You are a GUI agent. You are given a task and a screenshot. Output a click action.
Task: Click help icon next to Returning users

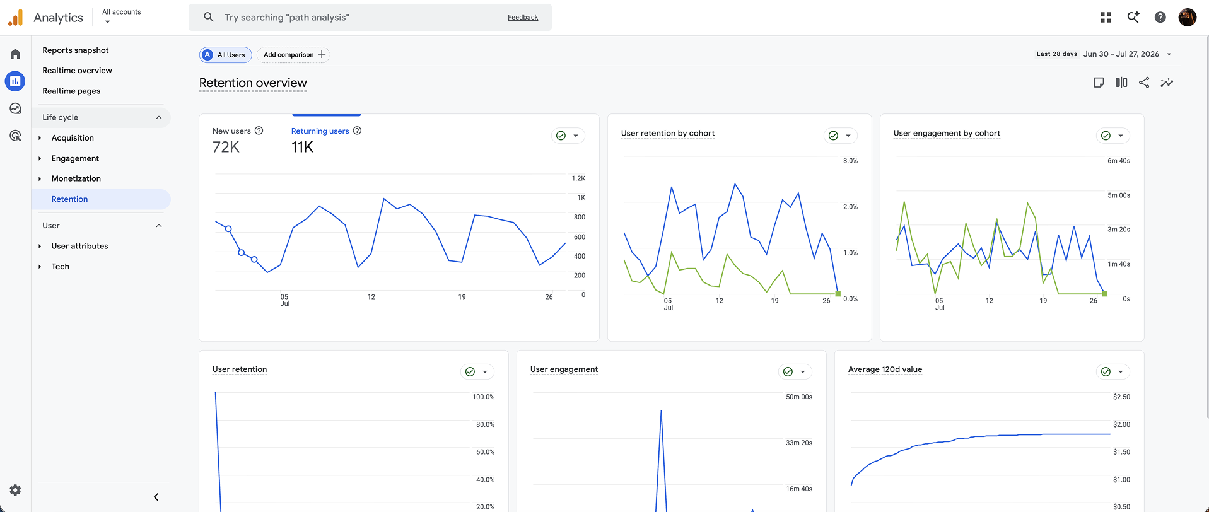tap(357, 131)
